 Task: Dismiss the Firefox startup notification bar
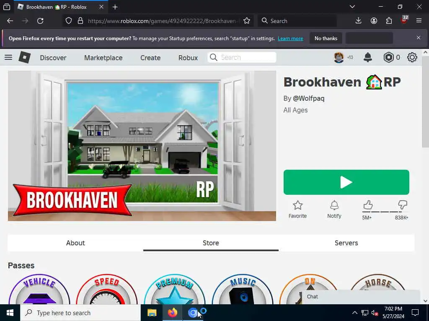click(419, 38)
